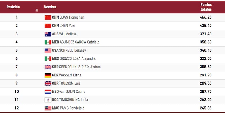
Task: Click the 371.40 score for WU Melissa
Action: pos(206,34)
